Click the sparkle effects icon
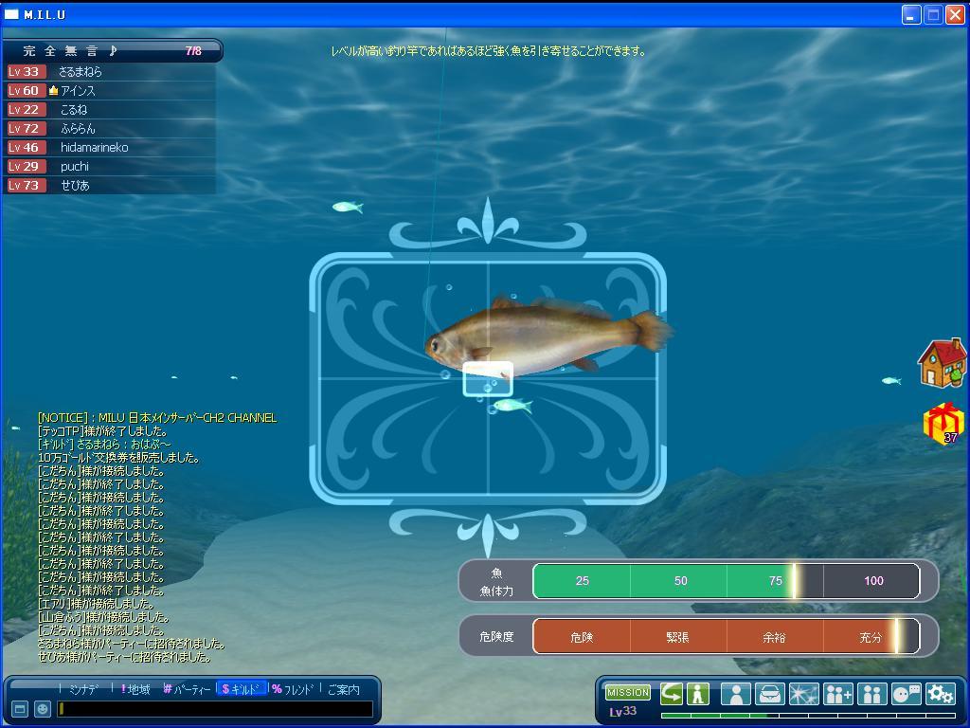This screenshot has width=970, height=728. click(803, 694)
